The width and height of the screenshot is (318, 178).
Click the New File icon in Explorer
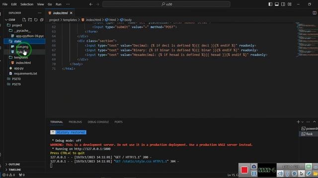(x=24, y=20)
